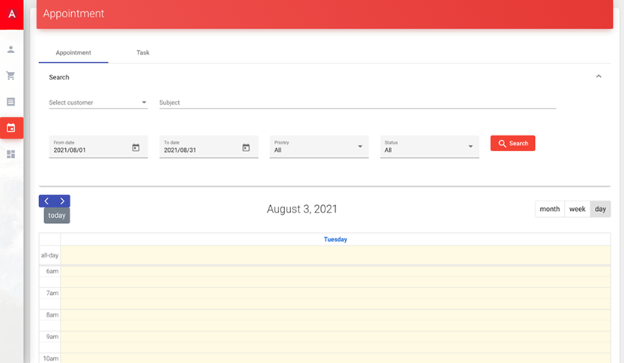Screen dimensions: 624x363
Task: Open the shopping cart sidebar icon
Action: 11,76
